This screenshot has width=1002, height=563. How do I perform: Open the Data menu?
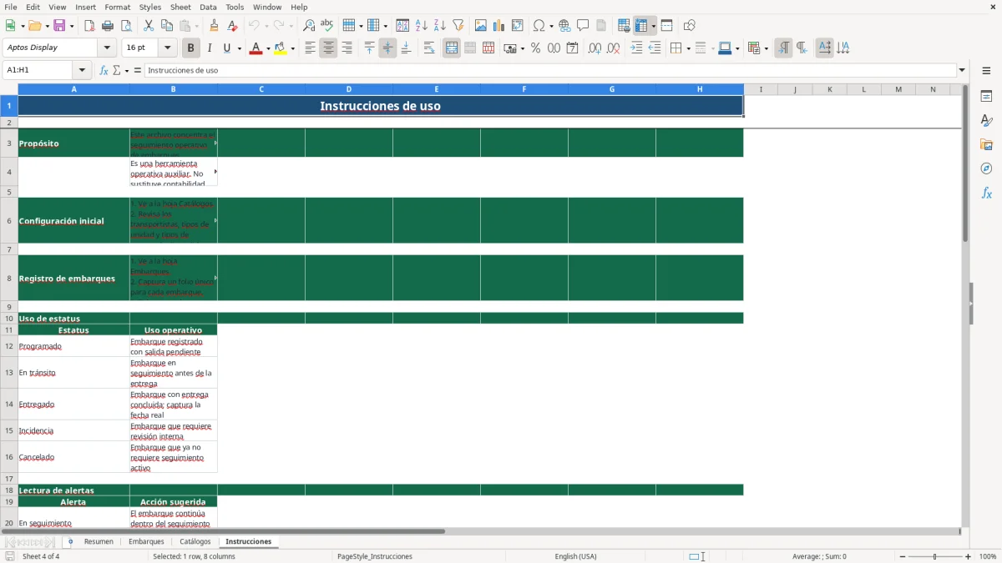208,7
